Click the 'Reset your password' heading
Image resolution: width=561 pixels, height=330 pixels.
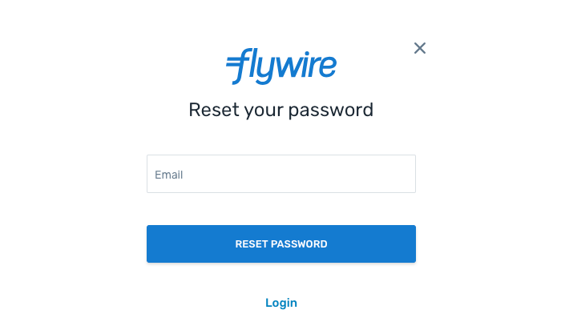pos(281,110)
